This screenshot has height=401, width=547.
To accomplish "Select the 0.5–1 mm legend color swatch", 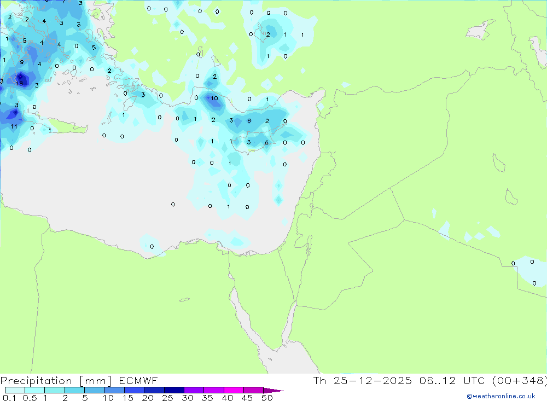I will coord(35,390).
